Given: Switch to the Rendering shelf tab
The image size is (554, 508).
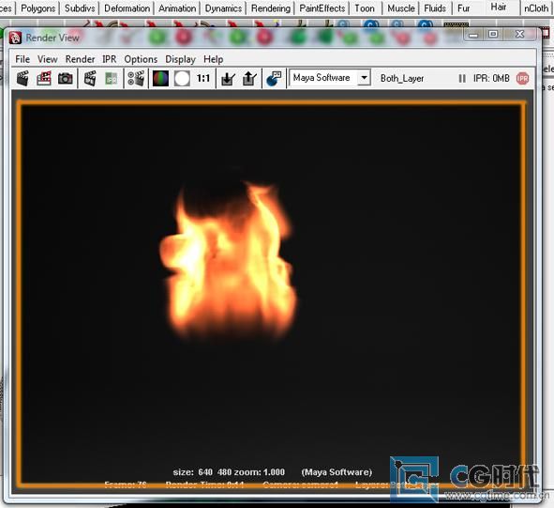Looking at the screenshot, I should [x=271, y=8].
